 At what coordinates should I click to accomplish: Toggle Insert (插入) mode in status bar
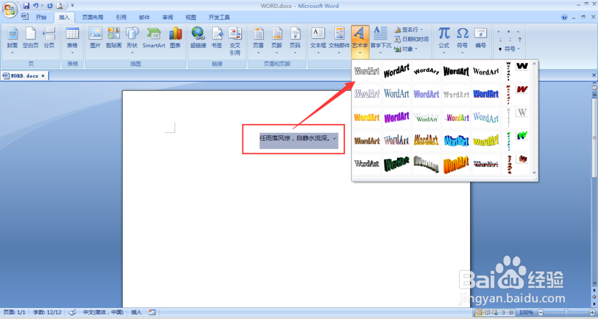pyautogui.click(x=136, y=312)
